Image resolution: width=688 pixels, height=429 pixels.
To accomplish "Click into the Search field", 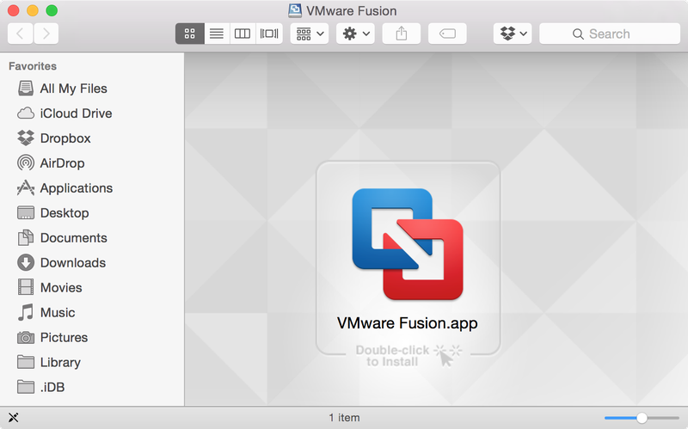I will coord(610,34).
